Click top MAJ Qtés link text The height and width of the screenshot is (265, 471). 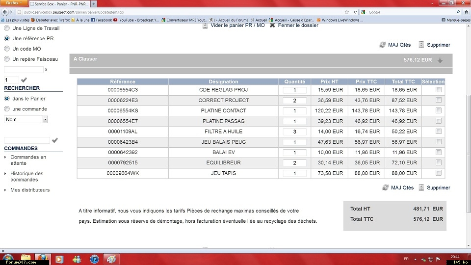(x=399, y=45)
